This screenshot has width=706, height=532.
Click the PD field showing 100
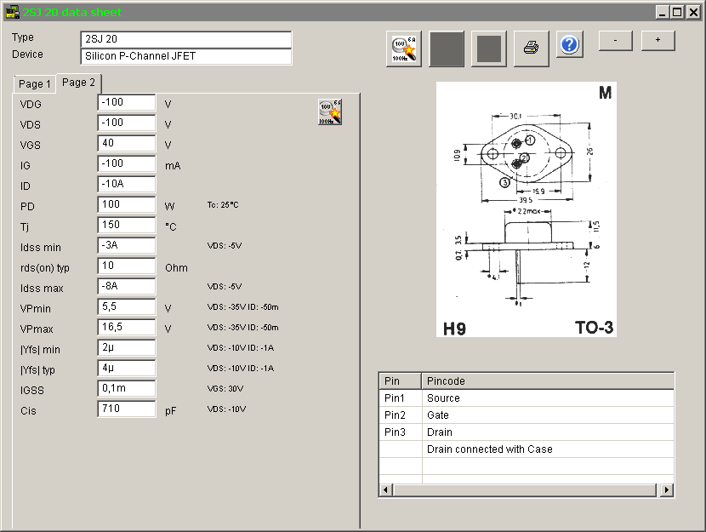[127, 205]
